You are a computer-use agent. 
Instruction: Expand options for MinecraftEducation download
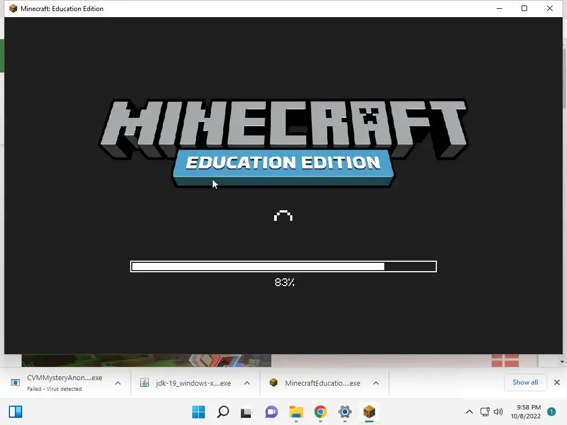(376, 383)
